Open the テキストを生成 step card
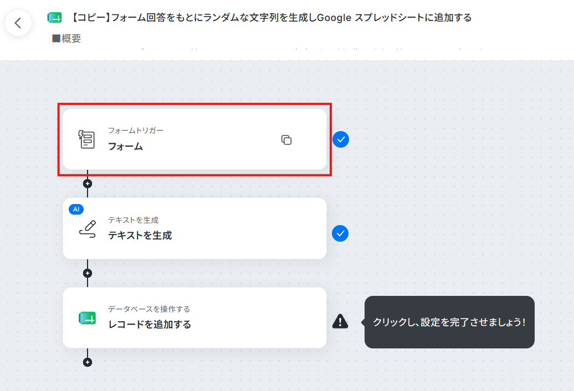Viewport: 574px width, 391px height. (x=195, y=228)
